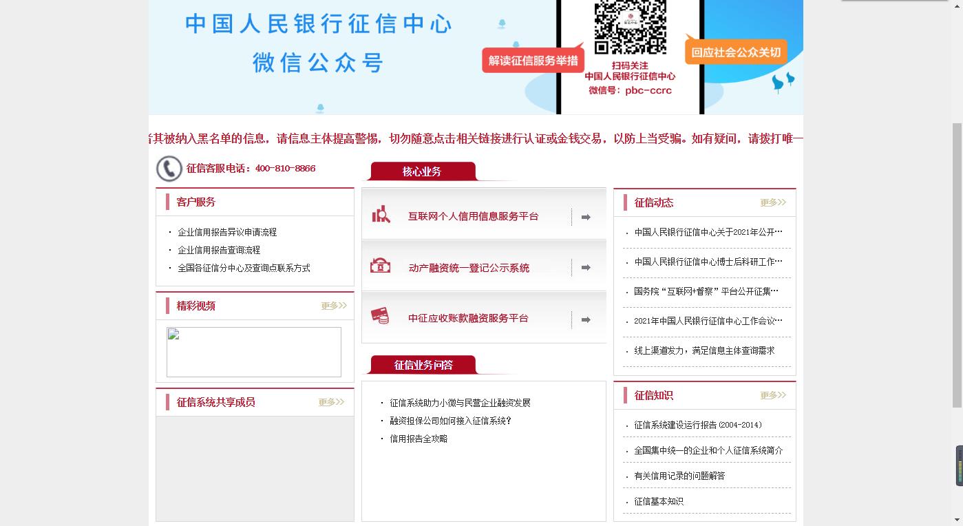Click the arrow in the 中征应收账款融资服务平台 row
Viewport: 963px width, 526px height.
586,319
